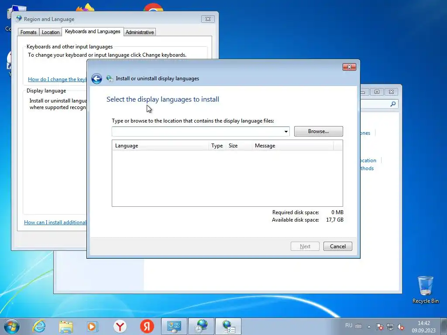This screenshot has width=447, height=335.
Task: Click the disabled Next button
Action: (x=305, y=246)
